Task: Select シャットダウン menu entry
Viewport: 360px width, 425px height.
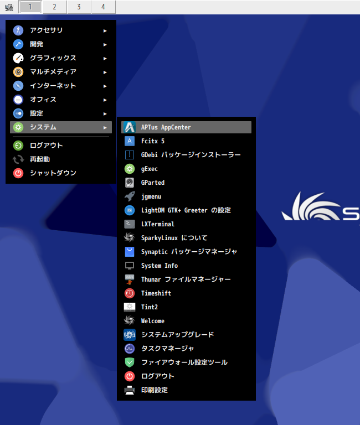Action: [x=61, y=173]
